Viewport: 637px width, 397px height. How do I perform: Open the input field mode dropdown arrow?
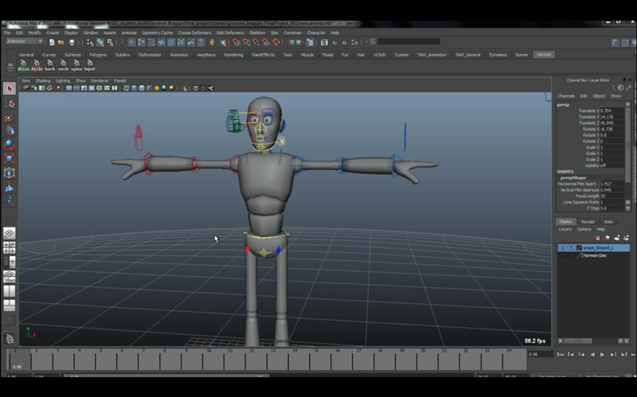click(x=368, y=42)
